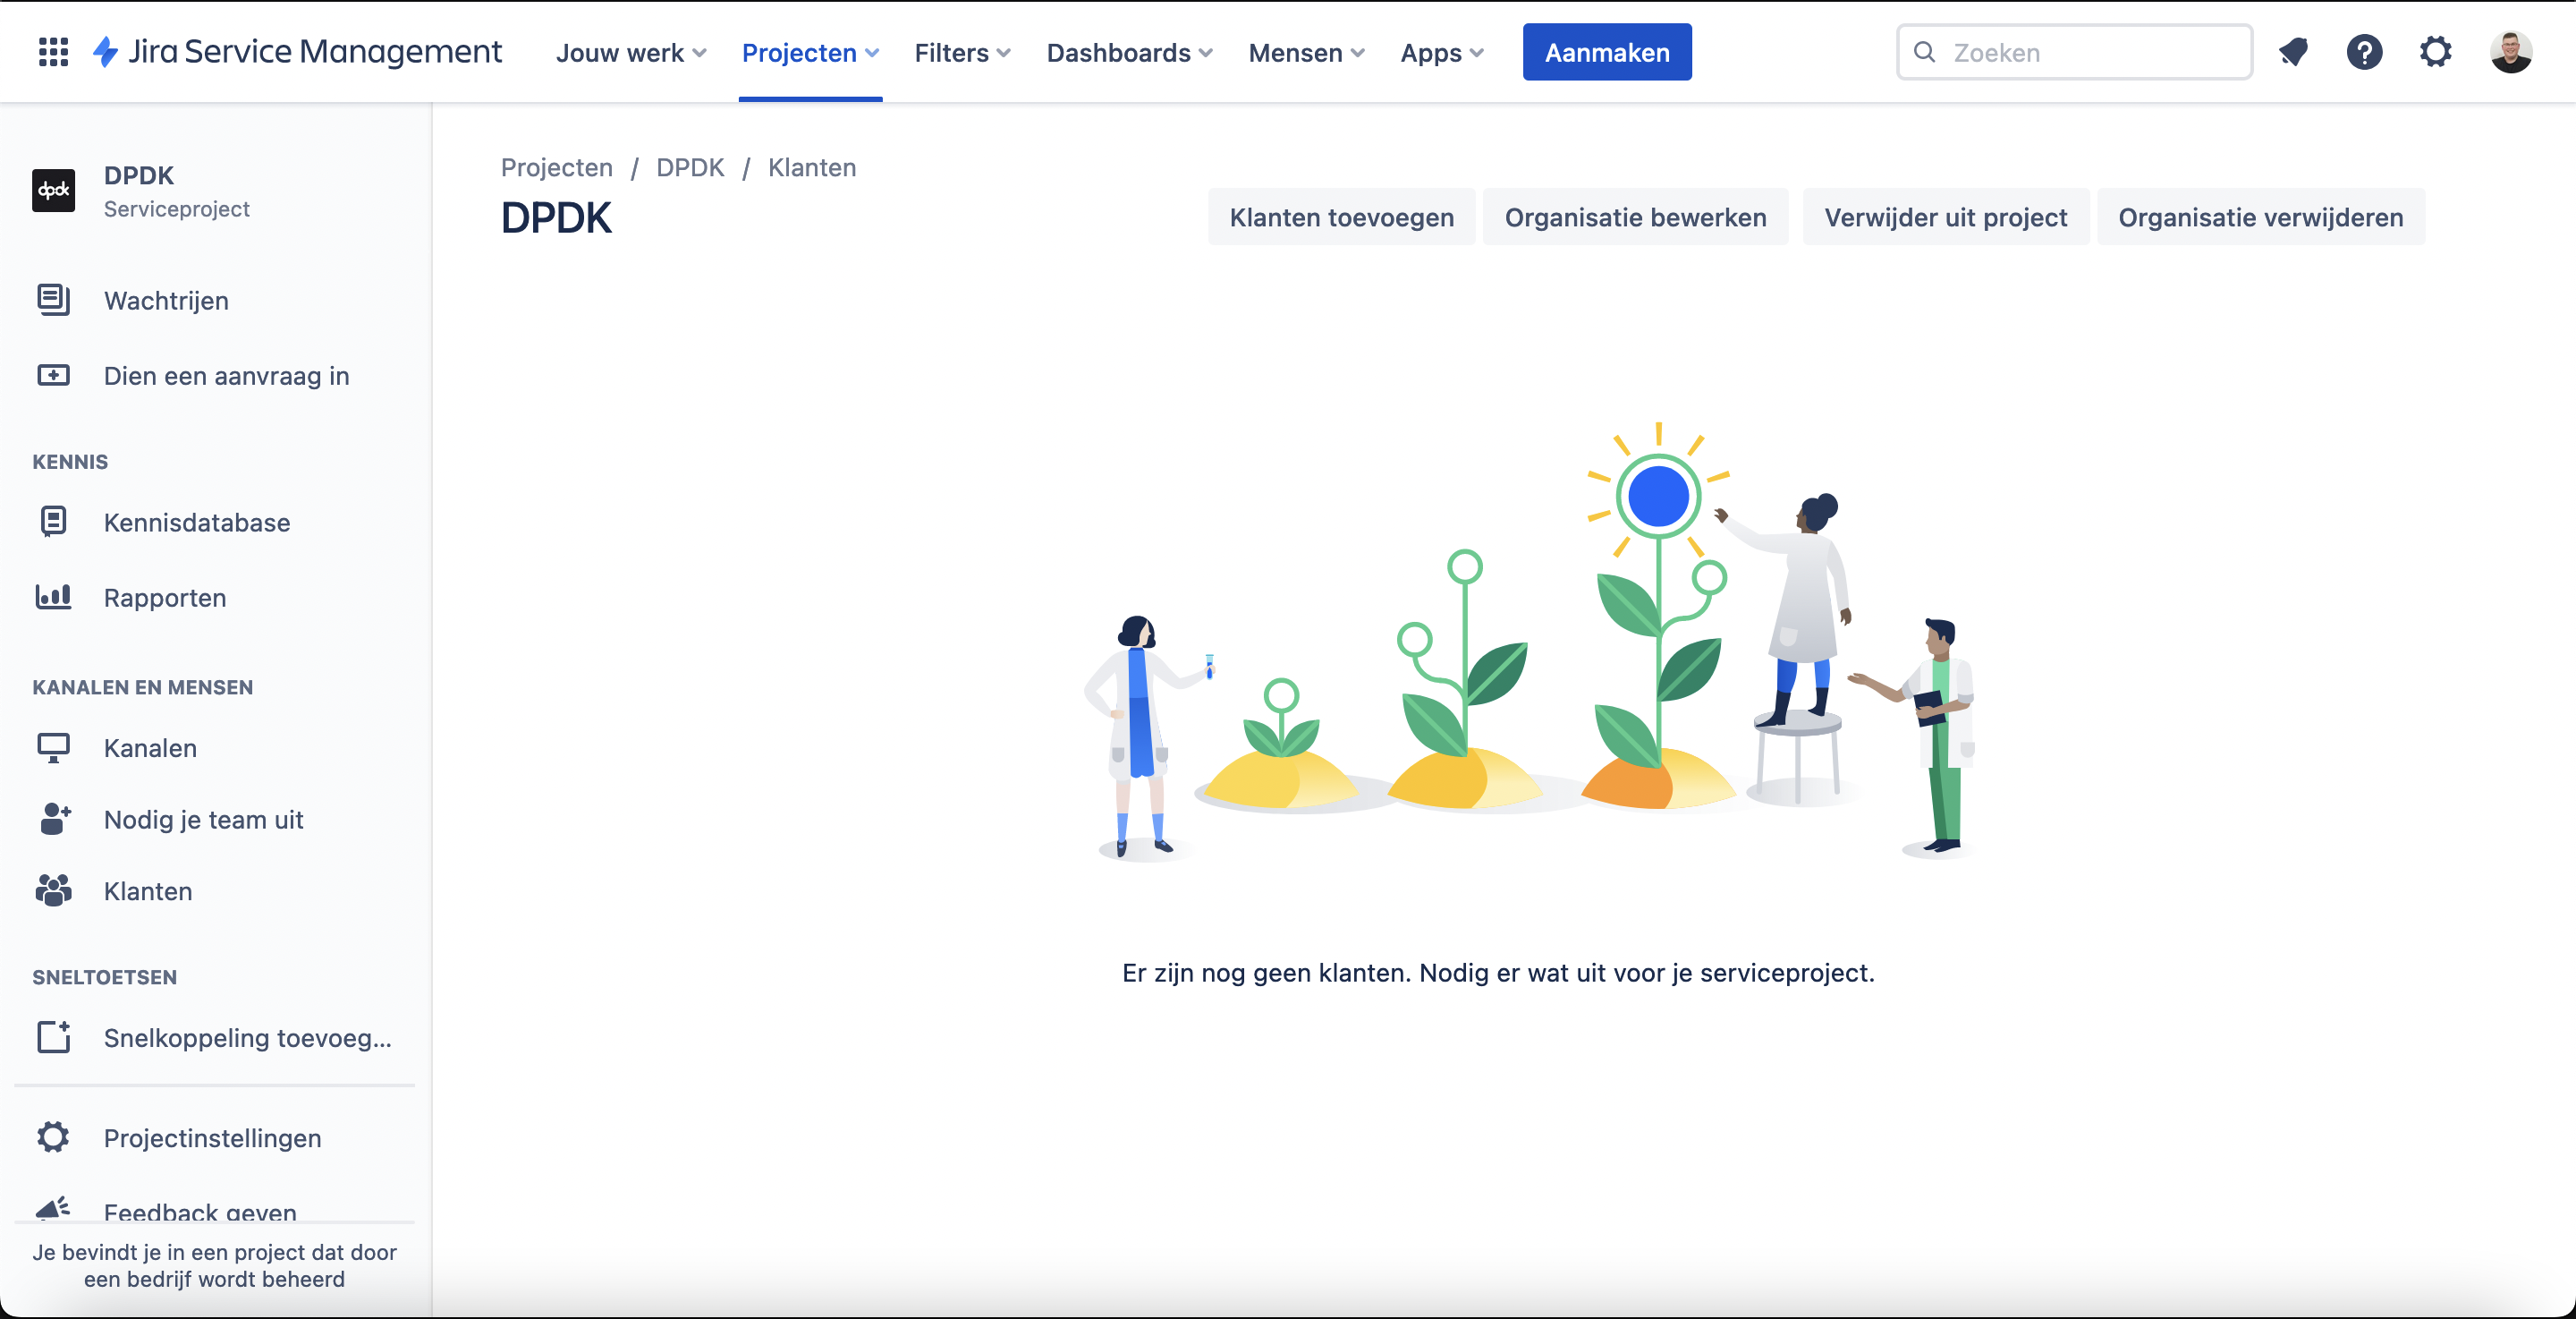Click the Zoeken search field
2576x1319 pixels.
pos(2074,52)
